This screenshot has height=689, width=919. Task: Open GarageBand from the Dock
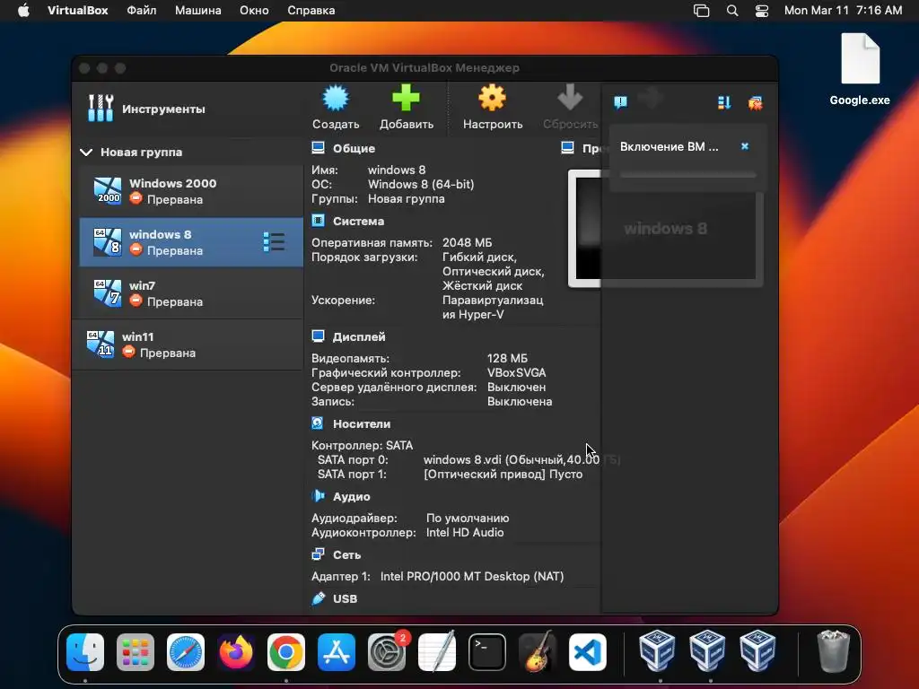(x=538, y=652)
